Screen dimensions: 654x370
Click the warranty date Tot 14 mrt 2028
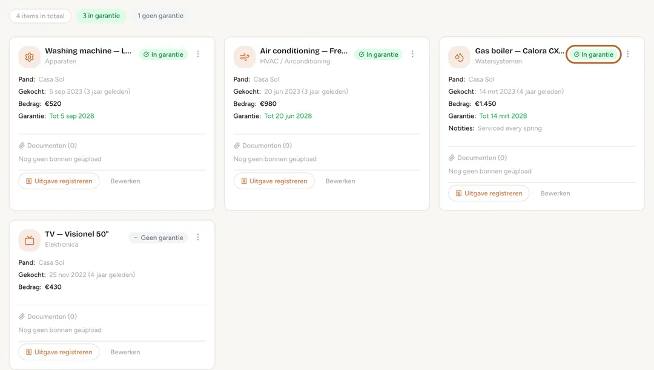pos(503,116)
